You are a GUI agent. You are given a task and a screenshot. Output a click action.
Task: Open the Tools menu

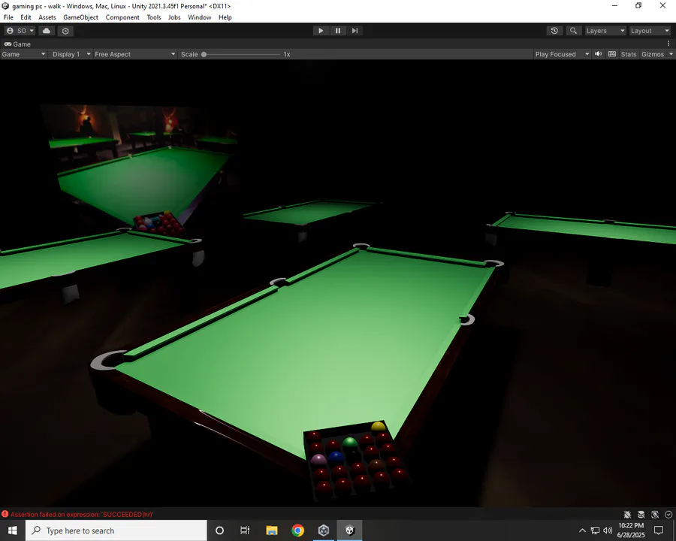(154, 17)
